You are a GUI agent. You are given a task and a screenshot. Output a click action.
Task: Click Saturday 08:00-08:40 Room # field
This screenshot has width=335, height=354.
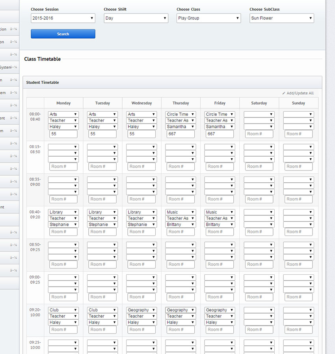tap(259, 134)
